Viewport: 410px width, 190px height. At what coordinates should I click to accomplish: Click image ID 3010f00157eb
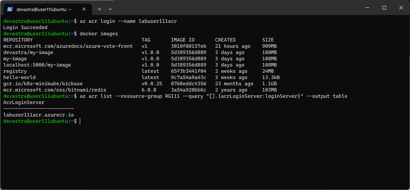point(189,46)
